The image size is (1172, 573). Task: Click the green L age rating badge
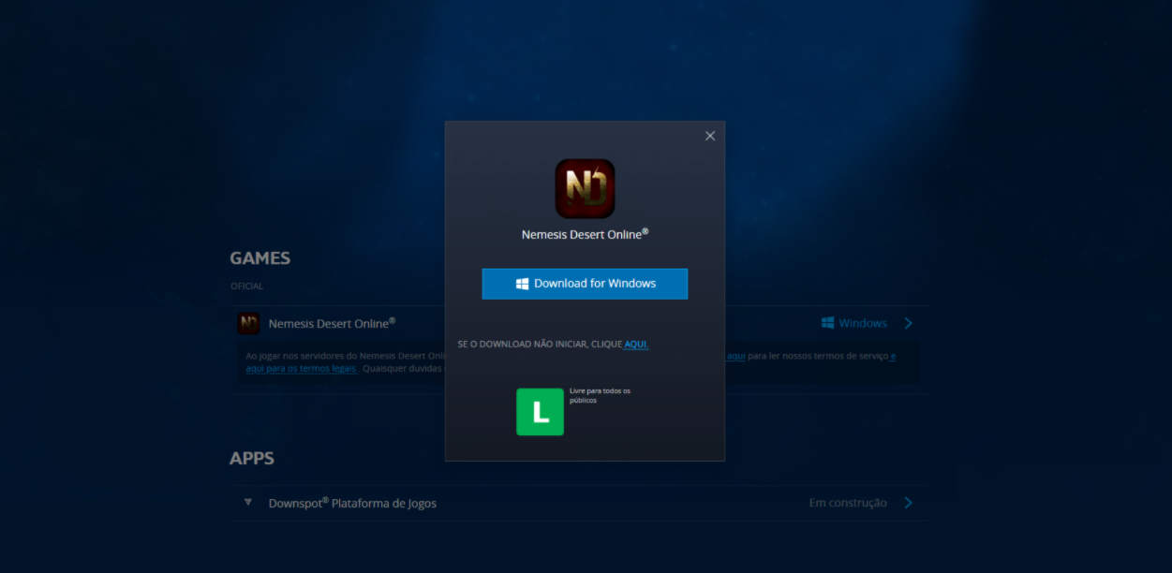coord(540,412)
